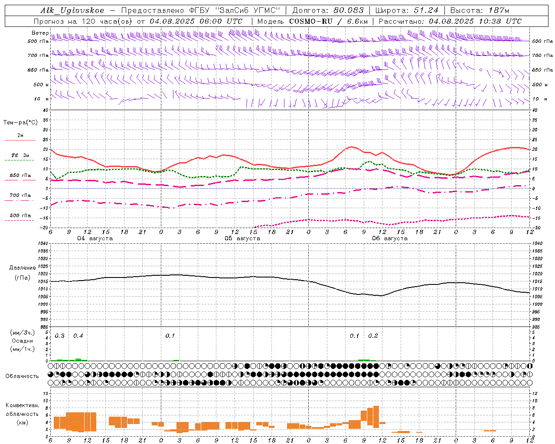
Task: Click the dotted pink line sample under legend '500 гПа'
Action: tap(20, 221)
